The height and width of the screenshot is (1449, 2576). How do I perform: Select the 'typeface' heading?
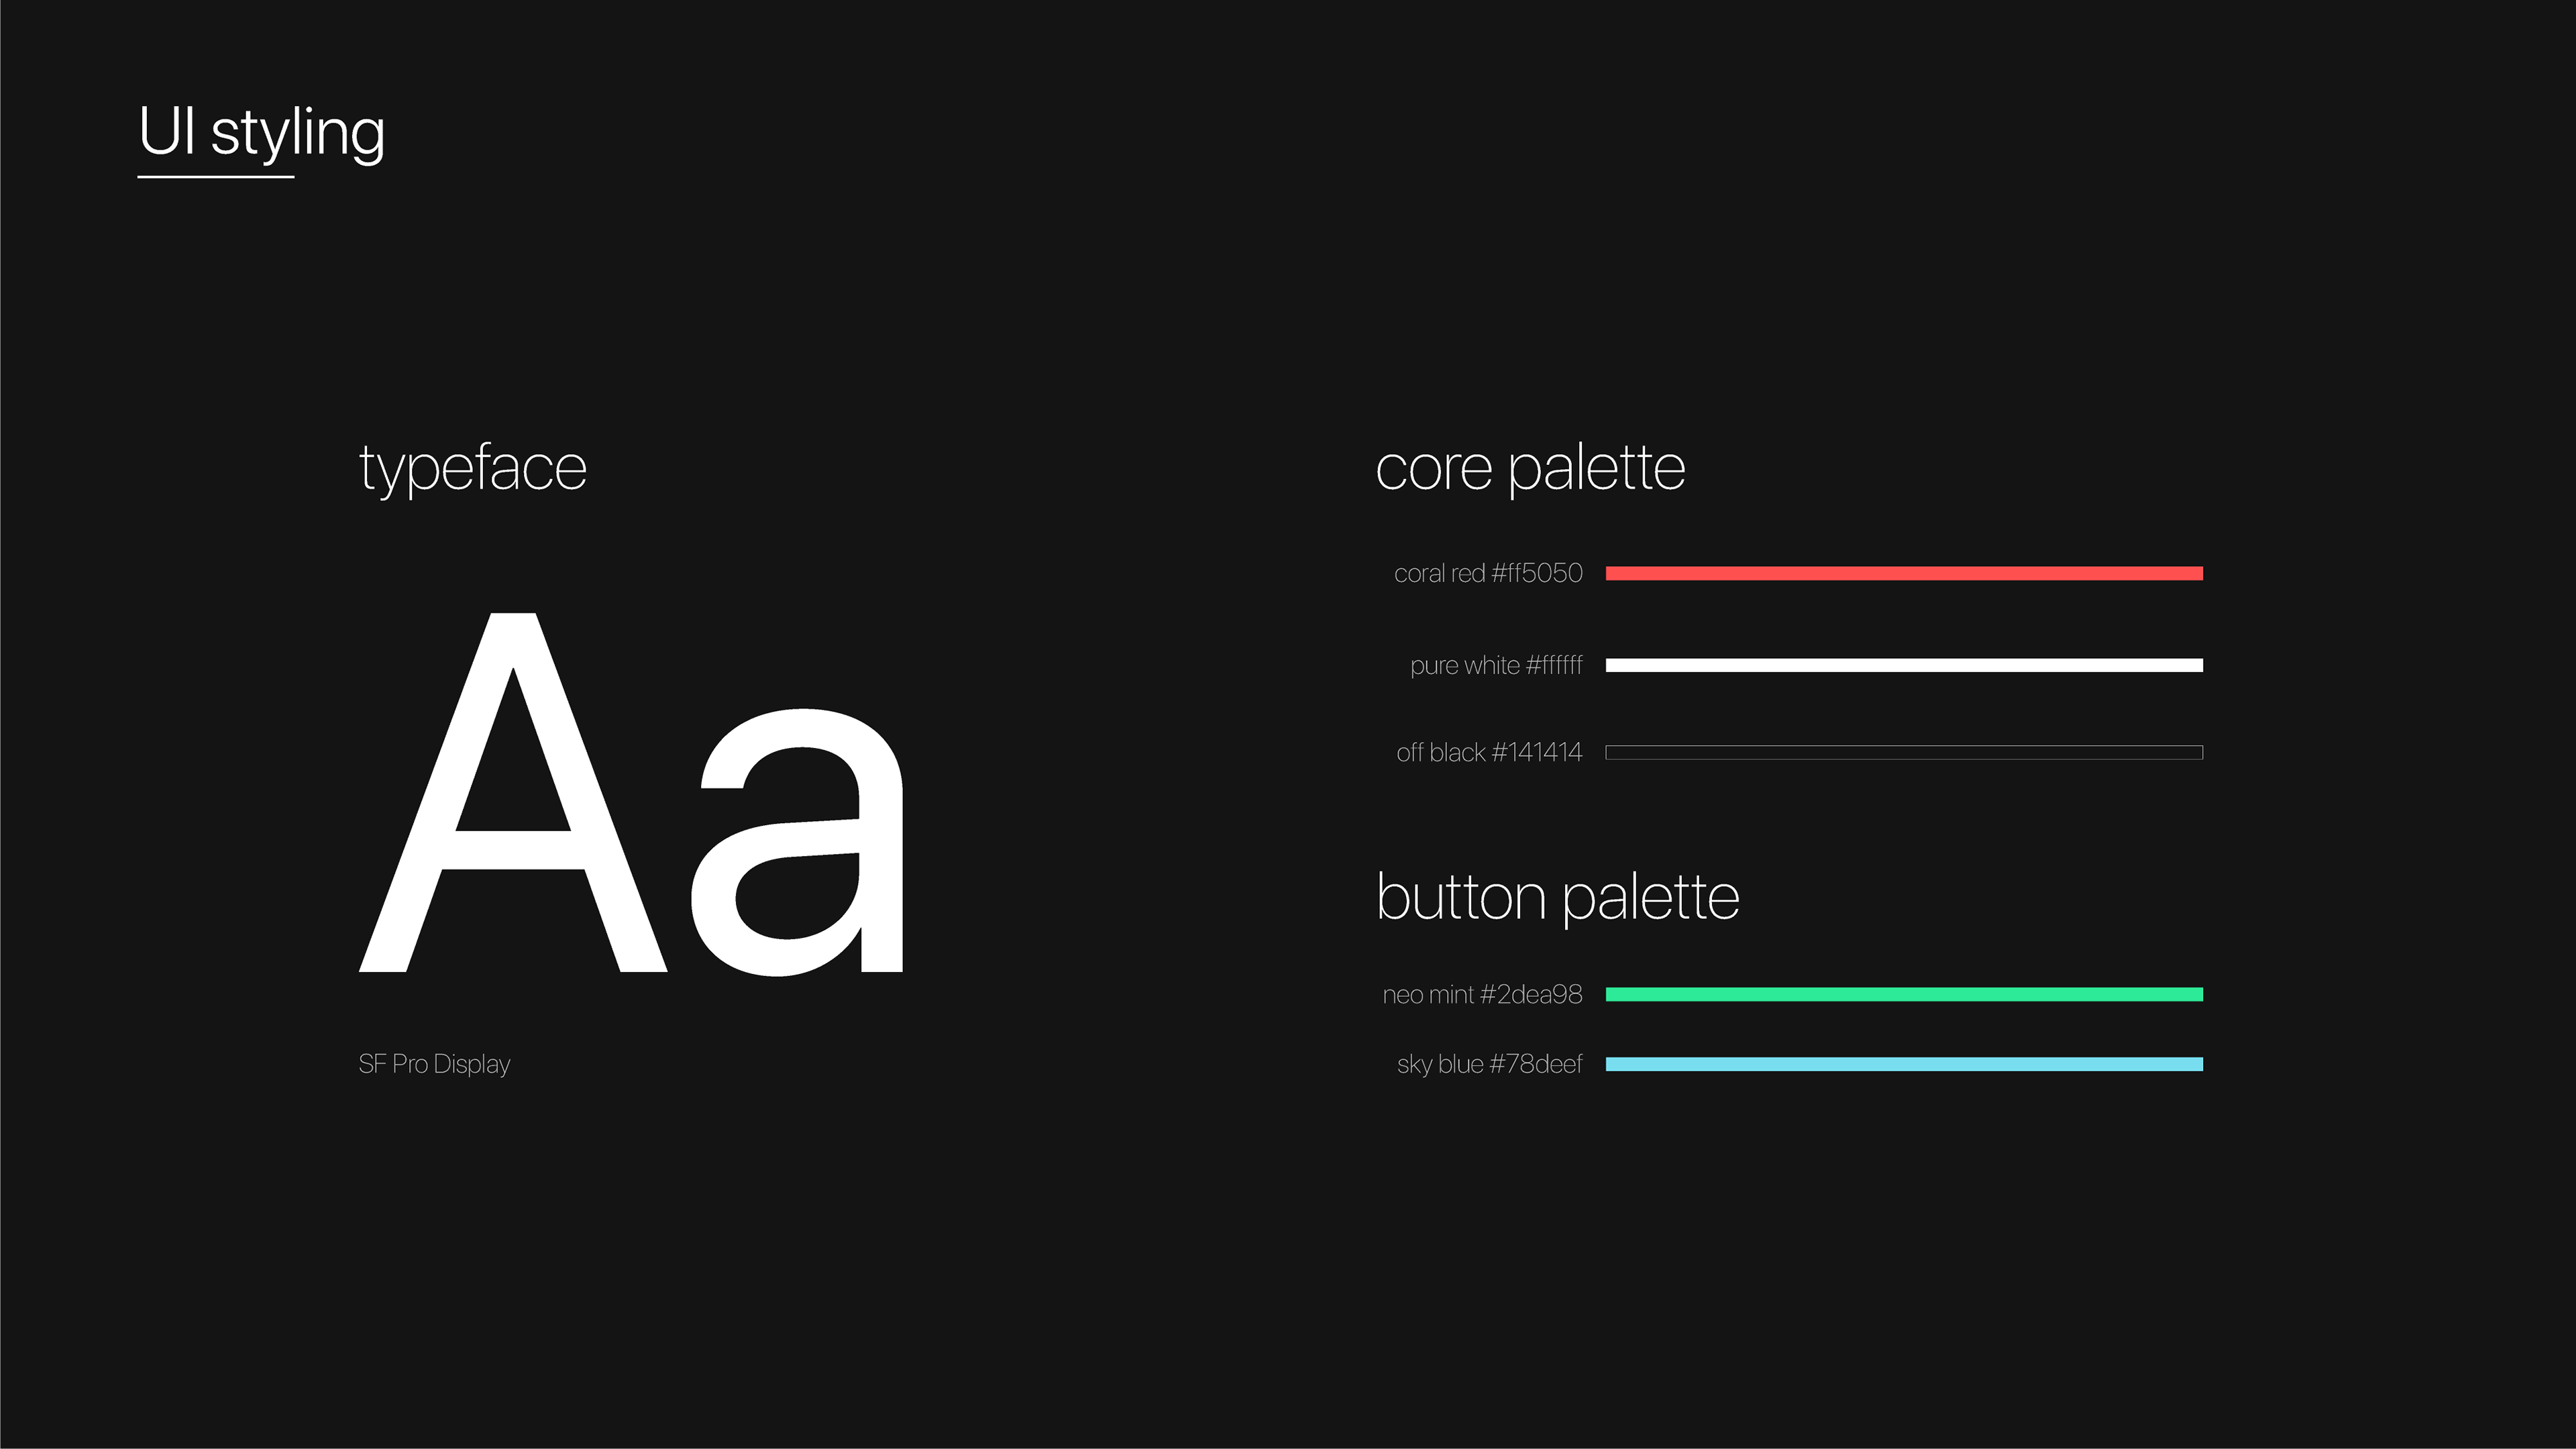[x=473, y=469]
